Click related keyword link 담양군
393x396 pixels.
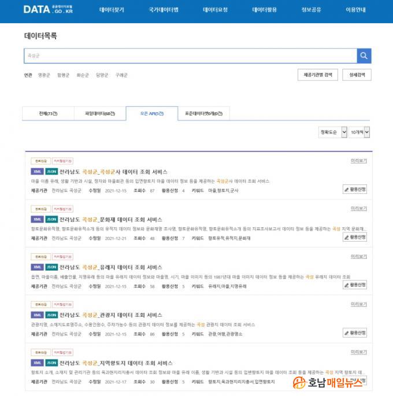click(x=102, y=75)
